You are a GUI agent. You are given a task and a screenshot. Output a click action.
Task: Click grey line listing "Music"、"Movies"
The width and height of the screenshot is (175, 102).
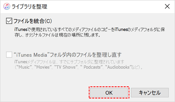tap(78, 67)
